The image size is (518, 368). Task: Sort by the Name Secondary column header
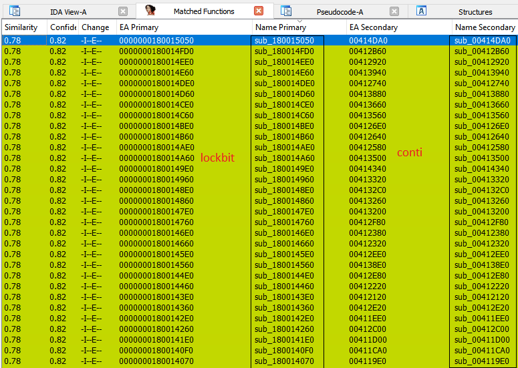pyautogui.click(x=485, y=27)
